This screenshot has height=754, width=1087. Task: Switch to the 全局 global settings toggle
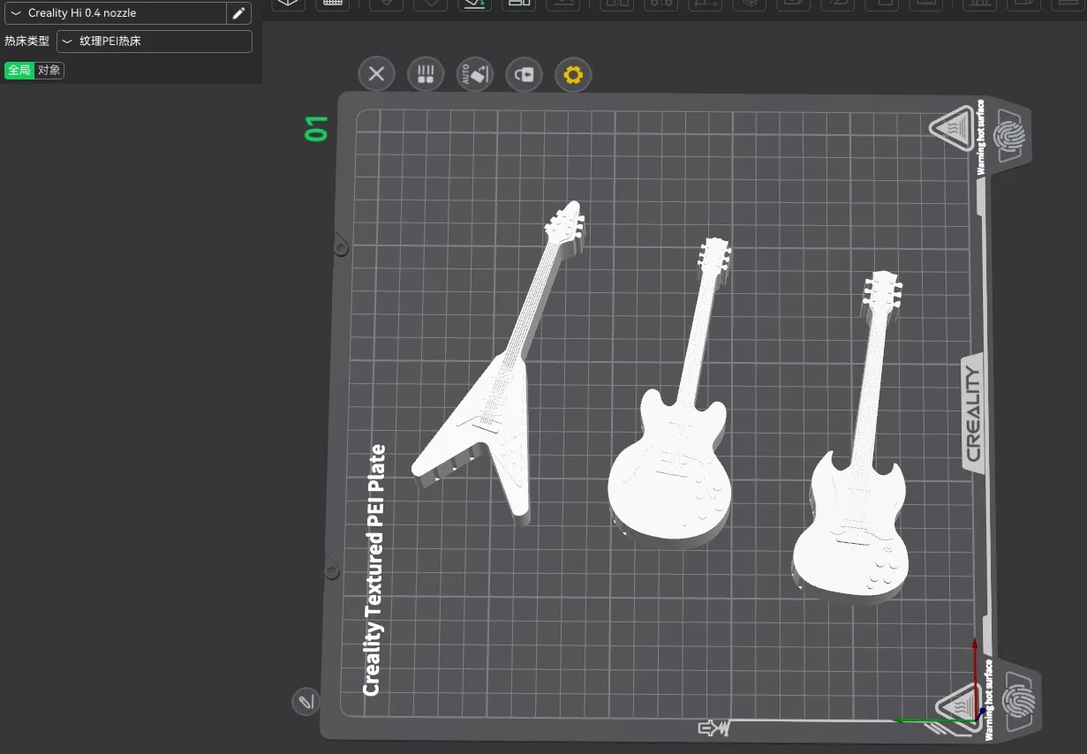point(19,71)
